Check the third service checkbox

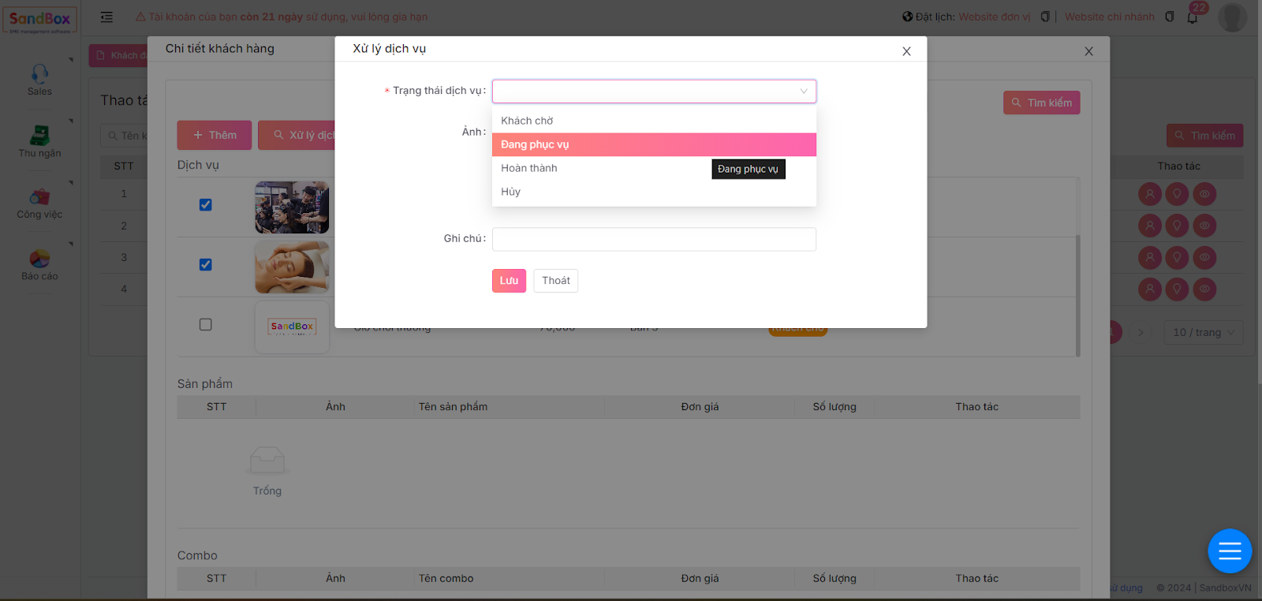point(206,325)
